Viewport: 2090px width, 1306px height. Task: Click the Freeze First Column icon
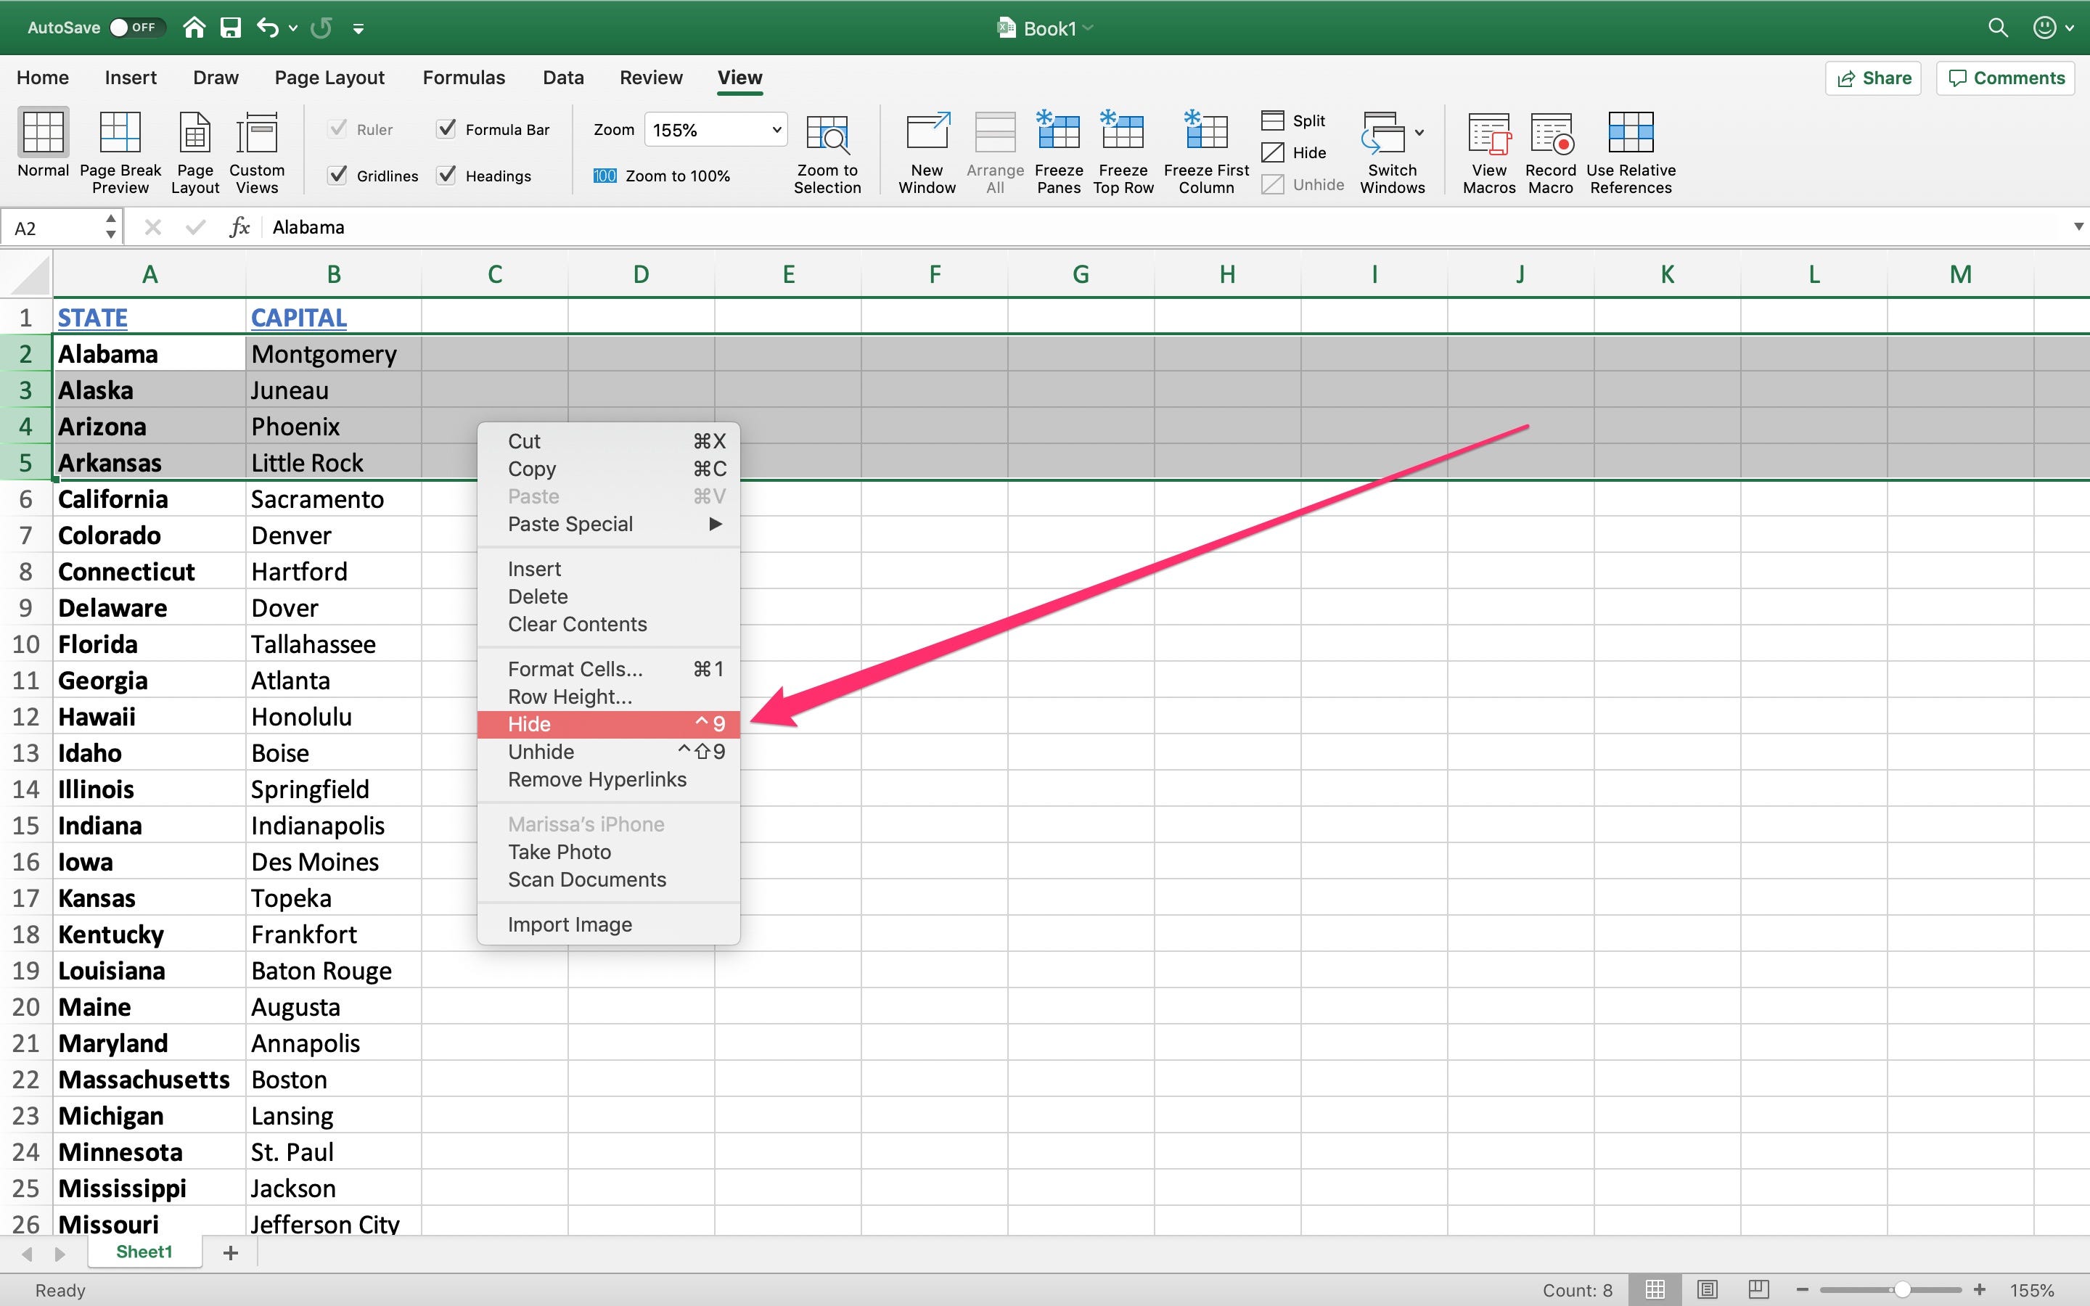coord(1205,131)
